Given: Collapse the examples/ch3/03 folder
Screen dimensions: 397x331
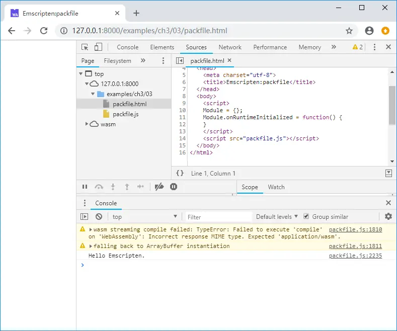Looking at the screenshot, I should tap(93, 94).
